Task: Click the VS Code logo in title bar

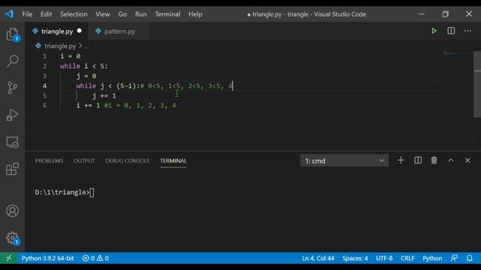Action: click(9, 14)
